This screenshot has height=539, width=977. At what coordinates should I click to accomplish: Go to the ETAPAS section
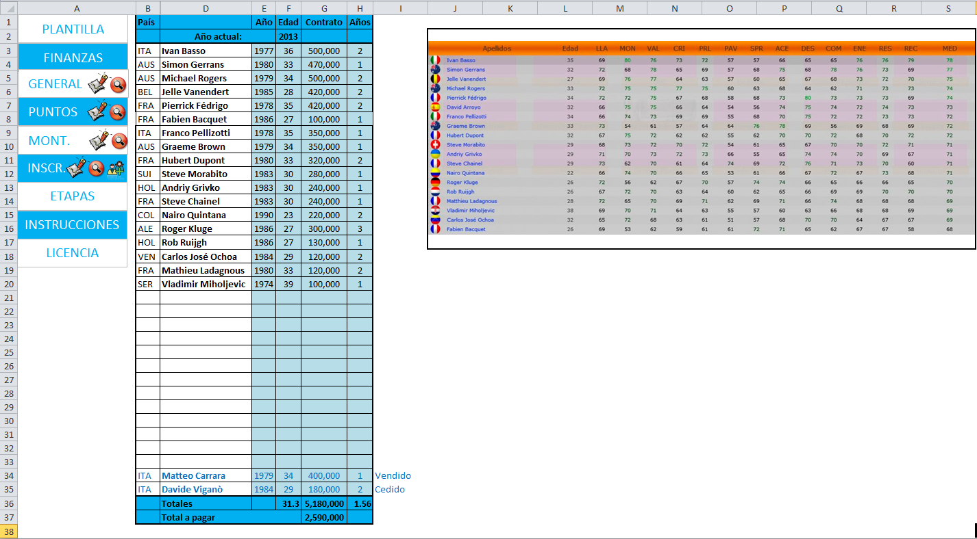73,196
